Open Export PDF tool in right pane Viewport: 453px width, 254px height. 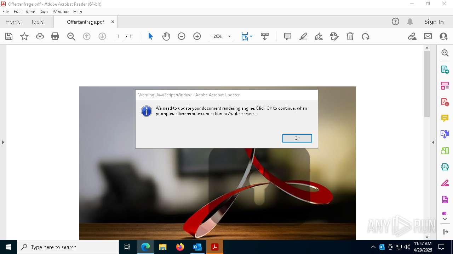(445, 69)
